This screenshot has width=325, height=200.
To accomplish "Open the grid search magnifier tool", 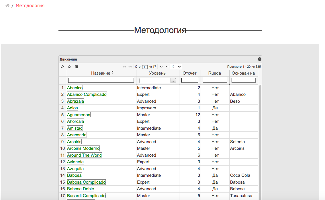I will [x=62, y=67].
